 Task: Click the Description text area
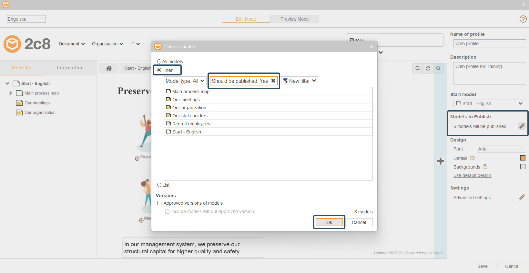point(490,73)
